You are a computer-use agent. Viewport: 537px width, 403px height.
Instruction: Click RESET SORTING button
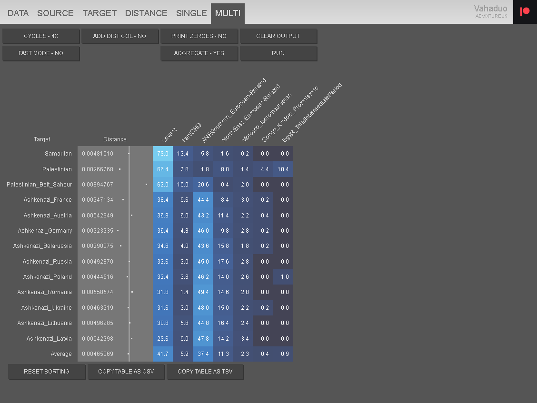(x=47, y=372)
